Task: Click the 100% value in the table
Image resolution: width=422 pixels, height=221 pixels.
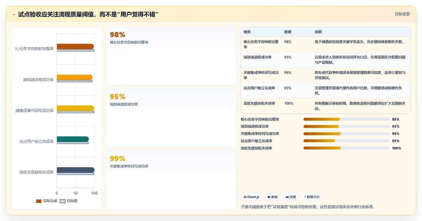Action: coord(289,104)
